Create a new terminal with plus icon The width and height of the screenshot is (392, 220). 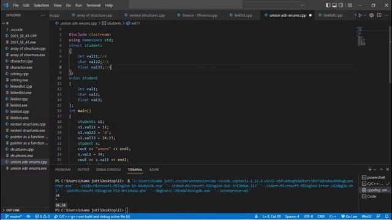pos(369,169)
